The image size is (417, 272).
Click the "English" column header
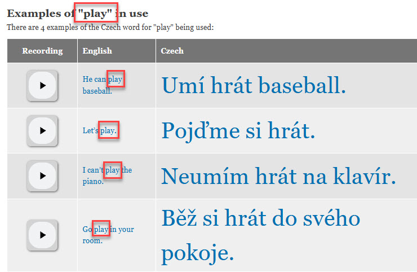[x=97, y=51]
